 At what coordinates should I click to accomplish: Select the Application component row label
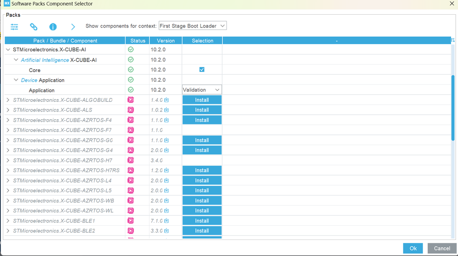tap(41, 90)
